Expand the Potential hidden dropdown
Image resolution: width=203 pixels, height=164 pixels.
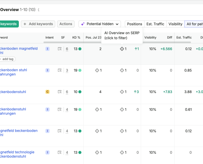(100, 24)
